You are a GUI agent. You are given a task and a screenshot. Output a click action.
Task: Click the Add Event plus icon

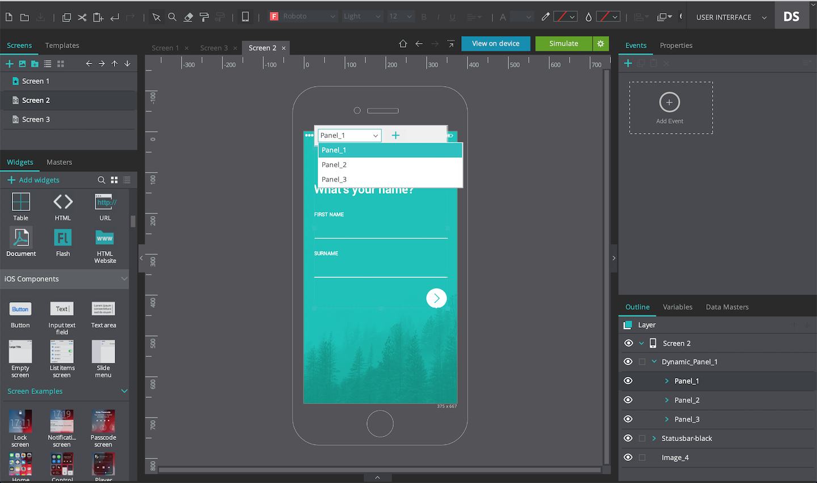[x=669, y=103]
